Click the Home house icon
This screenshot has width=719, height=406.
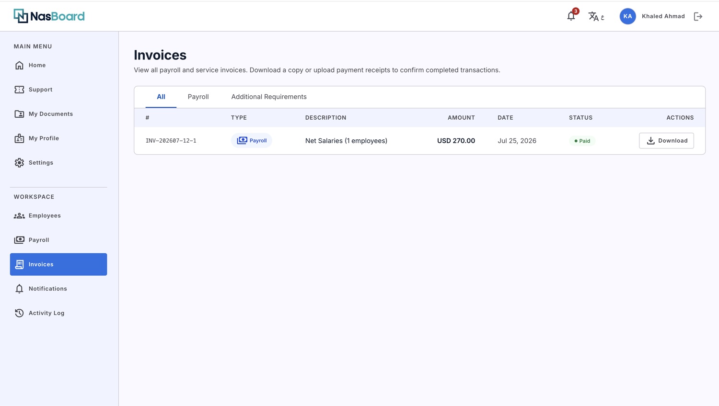pyautogui.click(x=19, y=65)
